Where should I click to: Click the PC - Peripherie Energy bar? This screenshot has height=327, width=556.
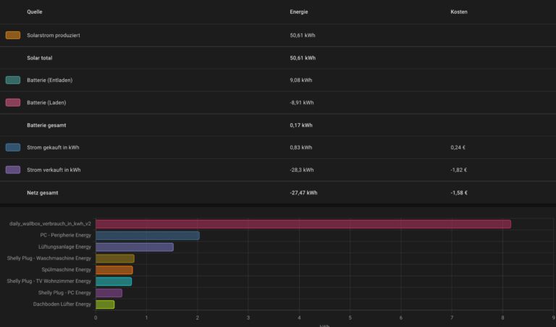click(x=148, y=236)
